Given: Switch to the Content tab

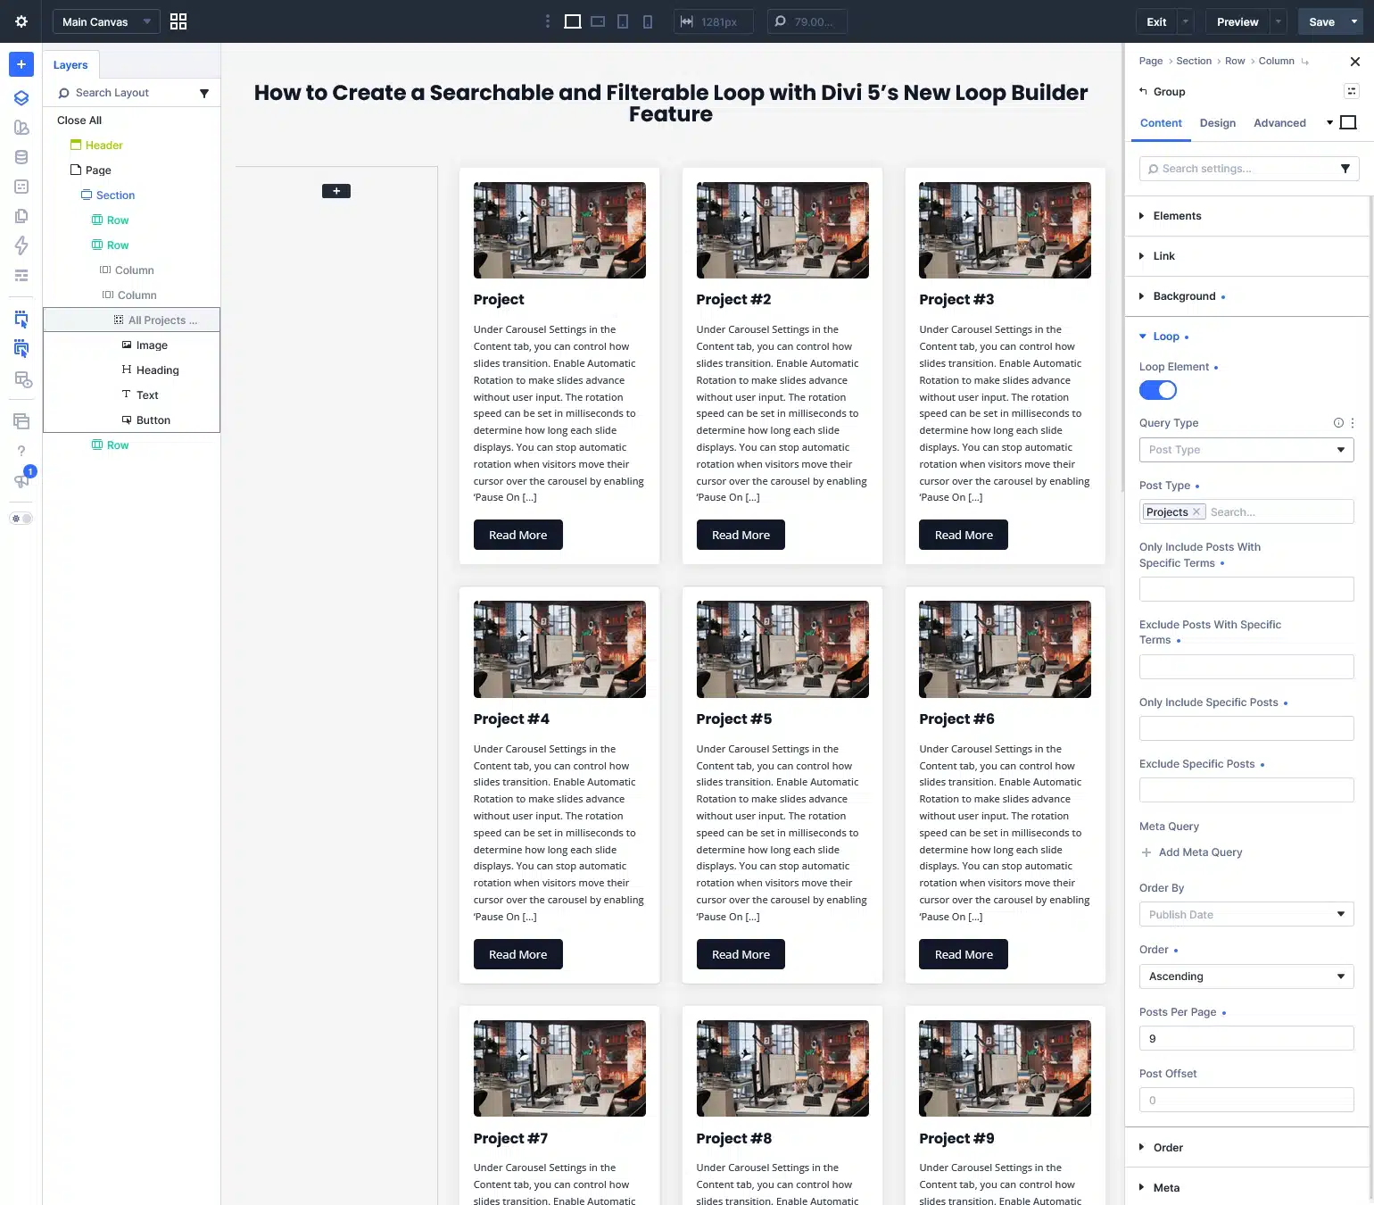Looking at the screenshot, I should pyautogui.click(x=1161, y=123).
